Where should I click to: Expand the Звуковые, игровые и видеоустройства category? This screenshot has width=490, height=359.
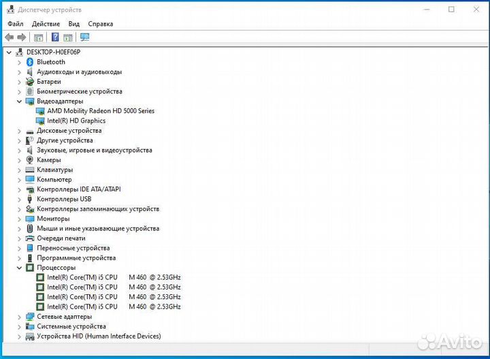click(x=19, y=151)
